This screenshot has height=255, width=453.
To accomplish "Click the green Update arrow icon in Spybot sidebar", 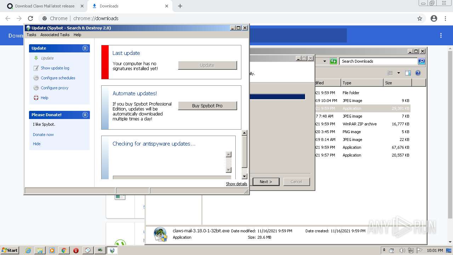I will point(36,58).
